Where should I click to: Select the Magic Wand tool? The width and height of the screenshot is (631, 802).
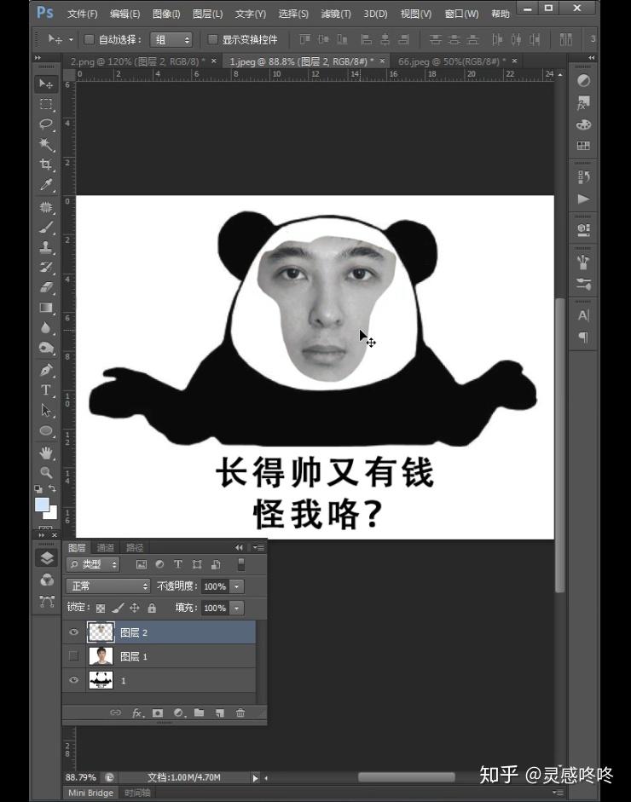46,145
